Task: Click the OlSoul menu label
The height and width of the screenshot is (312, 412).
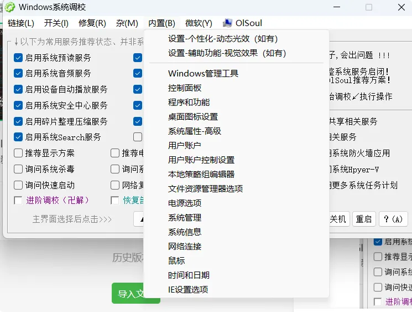Action: click(248, 23)
